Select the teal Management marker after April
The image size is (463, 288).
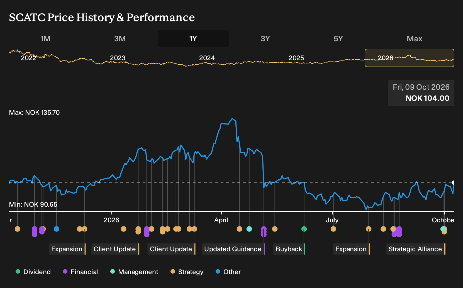point(249,229)
